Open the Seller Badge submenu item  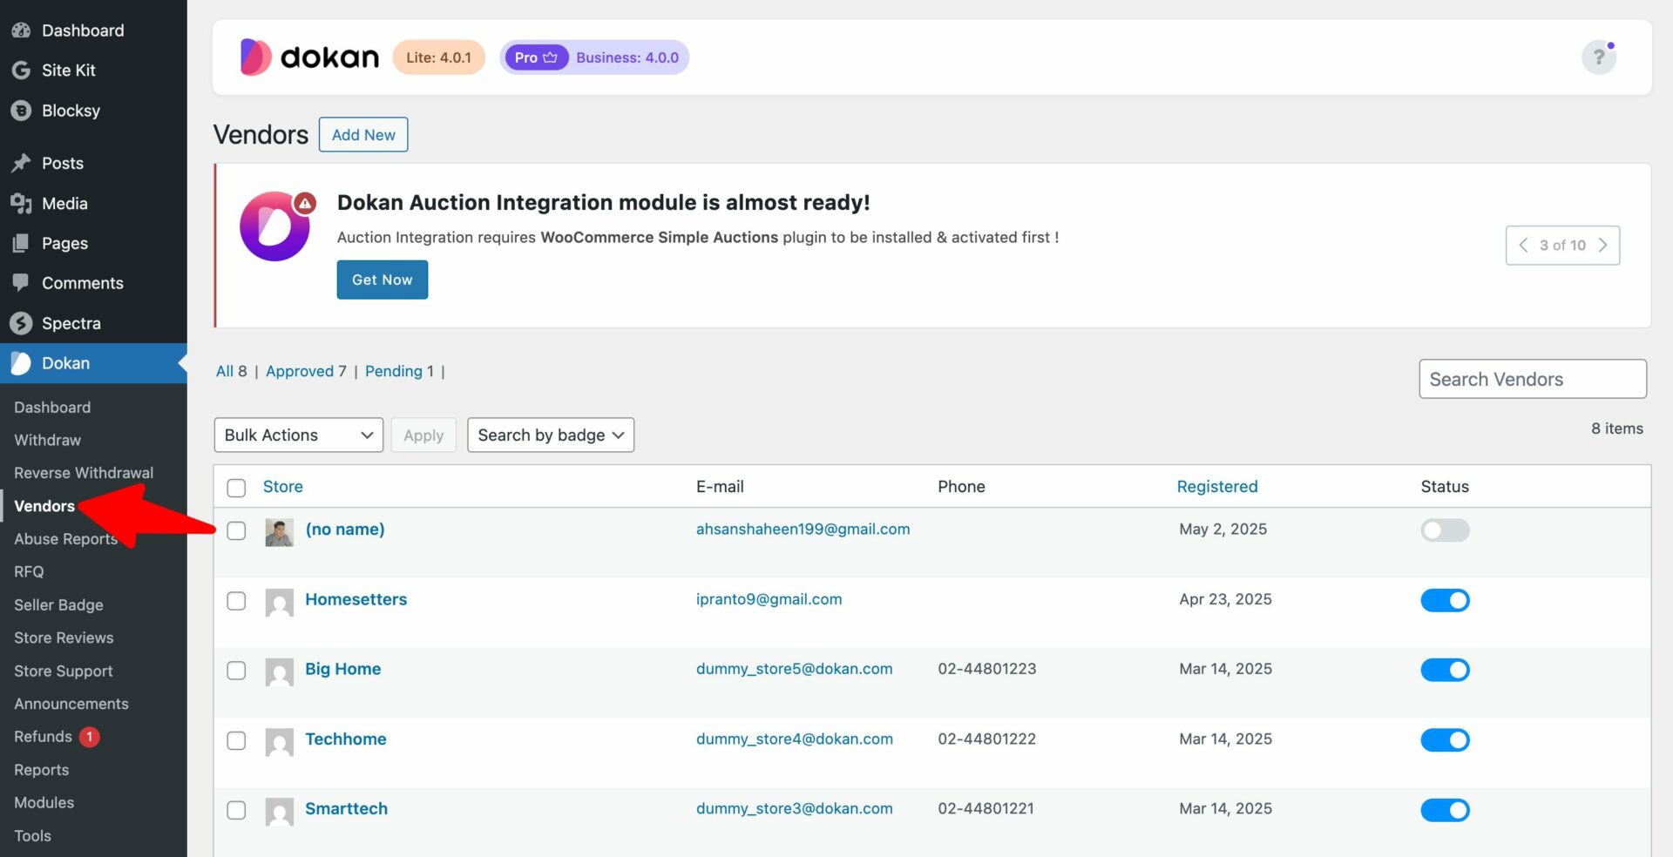click(58, 604)
